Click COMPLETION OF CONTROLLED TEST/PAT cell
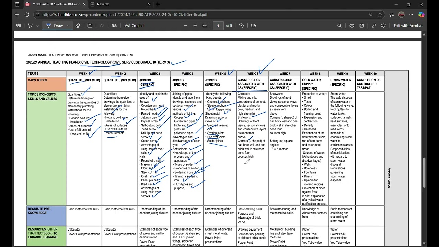 coord(370,84)
